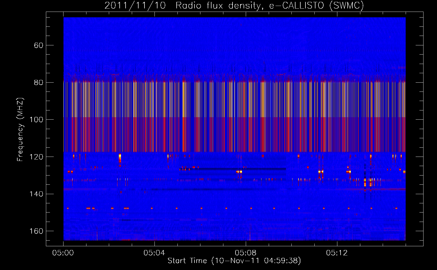
Task: Click the '05:12' time tick label
Action: pos(337,253)
